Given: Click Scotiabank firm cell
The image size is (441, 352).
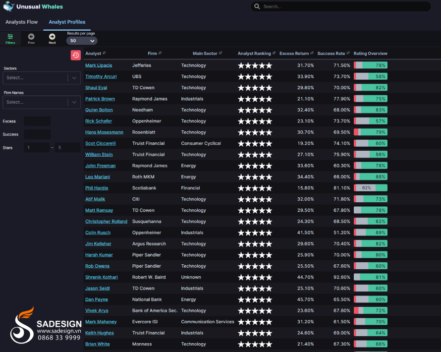Looking at the screenshot, I should click(x=144, y=188).
